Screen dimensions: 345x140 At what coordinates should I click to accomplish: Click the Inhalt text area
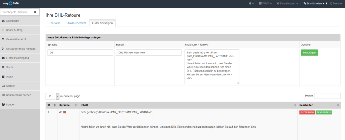pyautogui.click(x=212, y=66)
